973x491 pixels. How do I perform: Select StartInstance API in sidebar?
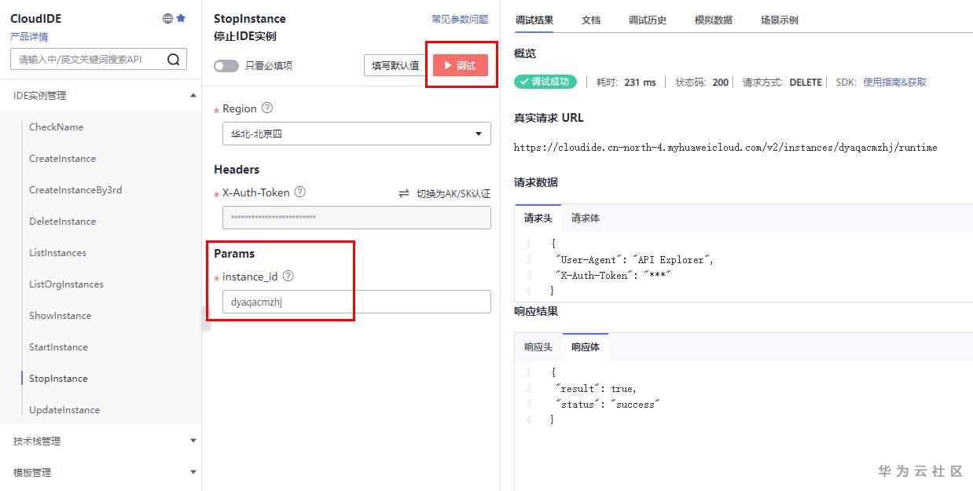(x=58, y=346)
